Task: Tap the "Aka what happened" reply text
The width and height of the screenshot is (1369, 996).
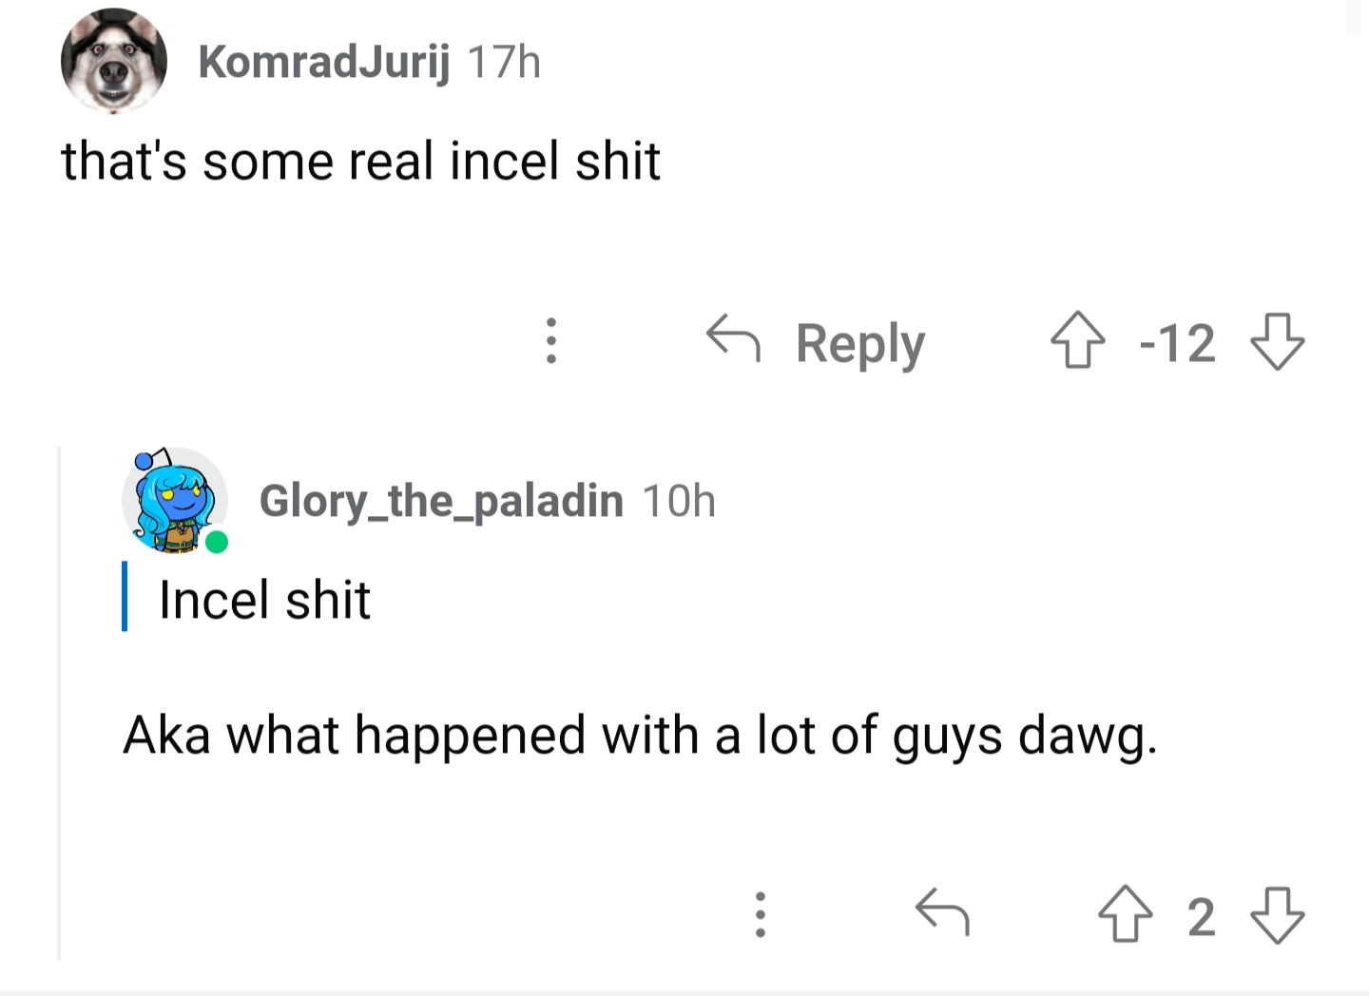Action: click(x=640, y=736)
